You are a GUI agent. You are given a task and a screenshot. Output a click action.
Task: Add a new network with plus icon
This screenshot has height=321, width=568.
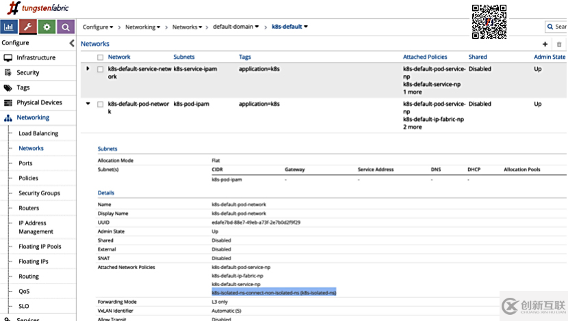click(x=545, y=44)
